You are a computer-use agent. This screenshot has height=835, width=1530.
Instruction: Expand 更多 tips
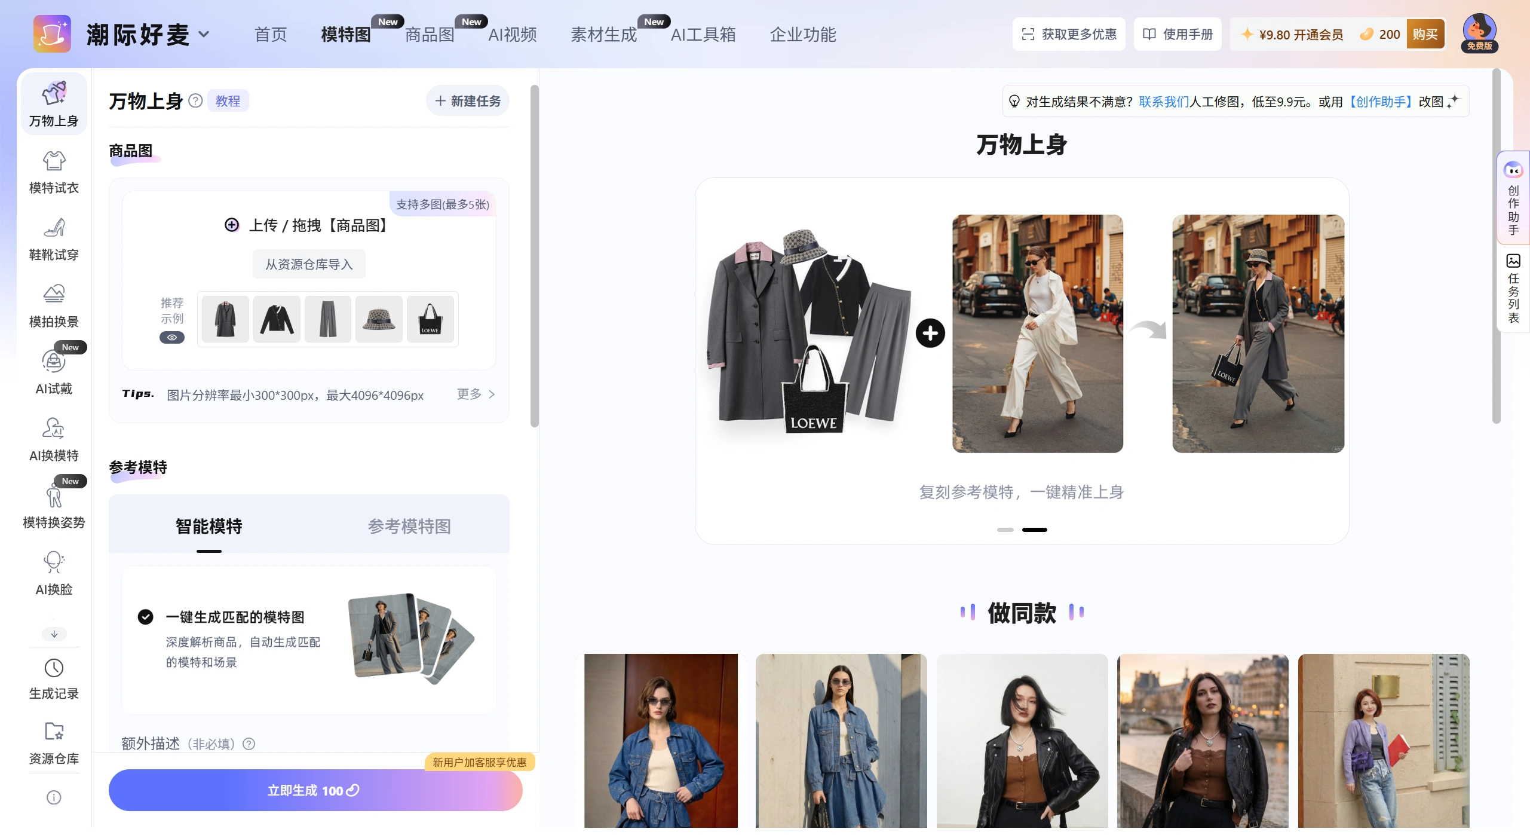click(476, 394)
